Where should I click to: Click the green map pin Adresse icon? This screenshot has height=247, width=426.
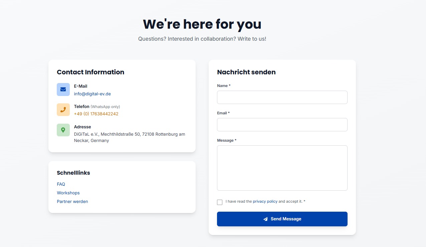pyautogui.click(x=63, y=130)
